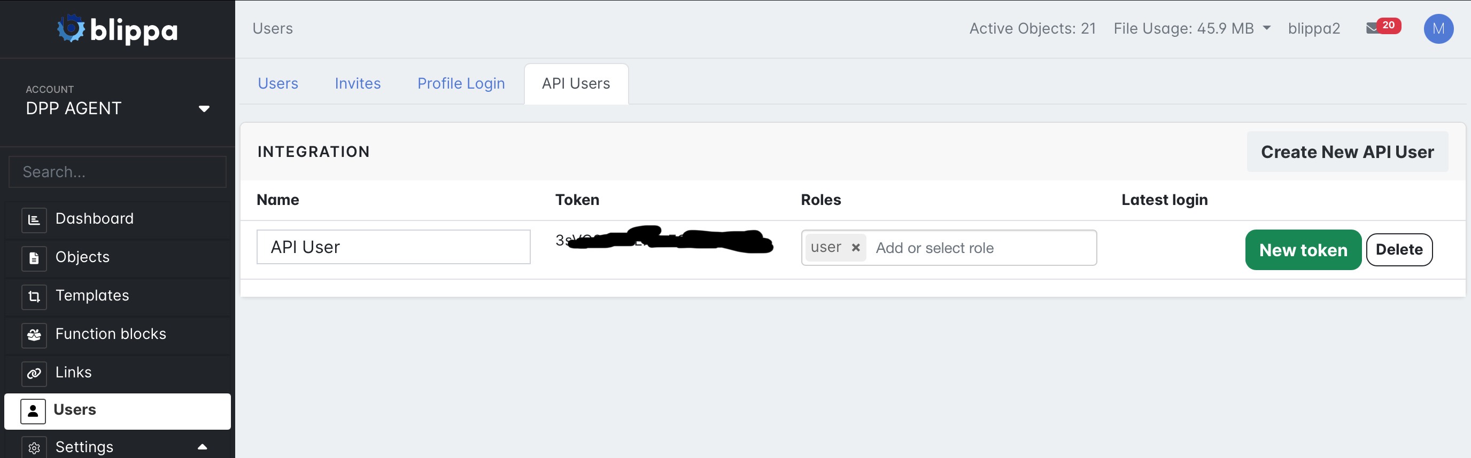Screen dimensions: 1471x458
Task: Click the Settings gear icon
Action: tap(34, 448)
